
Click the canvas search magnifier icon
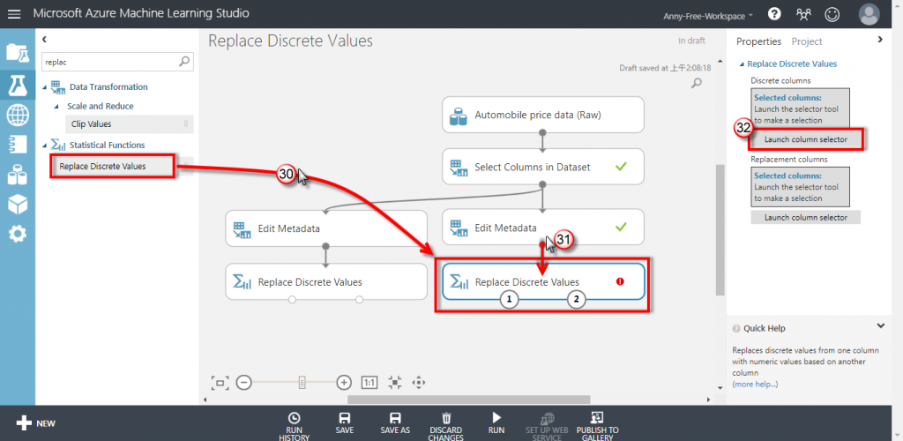pos(697,84)
